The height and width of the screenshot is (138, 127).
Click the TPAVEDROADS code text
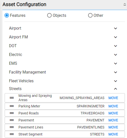(x=93, y=113)
